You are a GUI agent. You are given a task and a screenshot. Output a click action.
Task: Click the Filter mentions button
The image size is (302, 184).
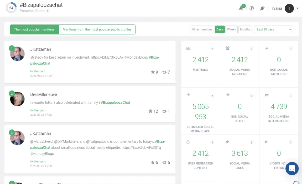click(x=202, y=29)
